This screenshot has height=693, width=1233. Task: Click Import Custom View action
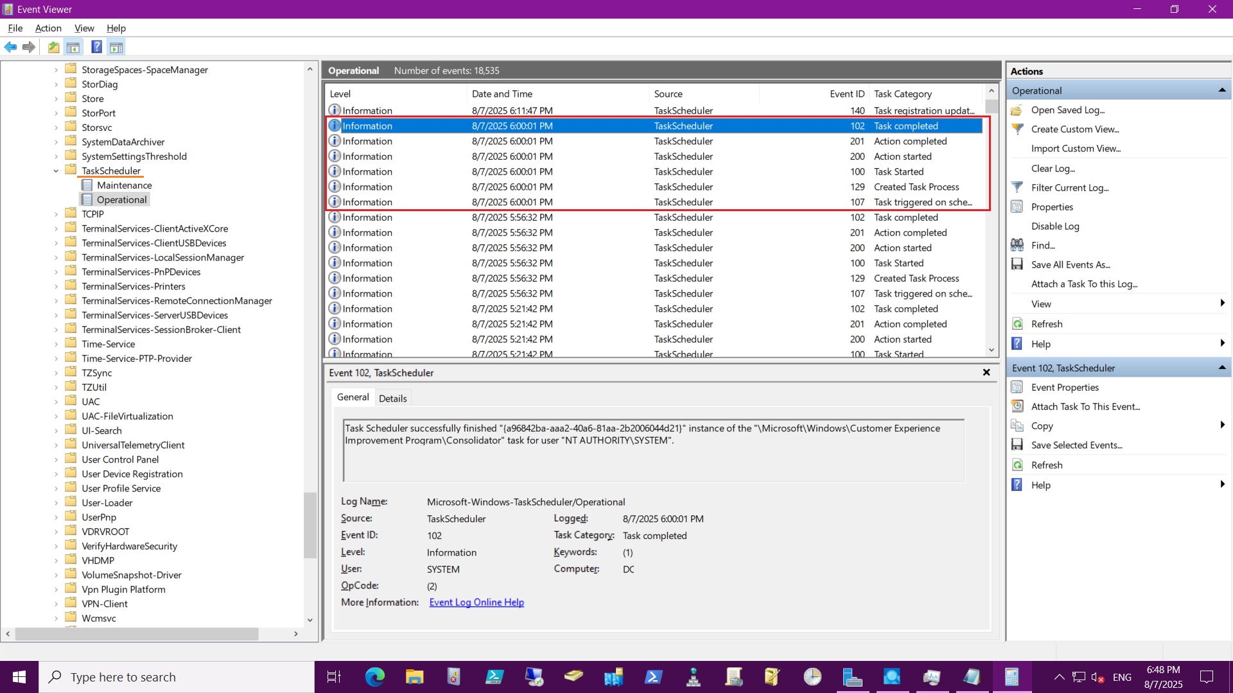[1076, 148]
